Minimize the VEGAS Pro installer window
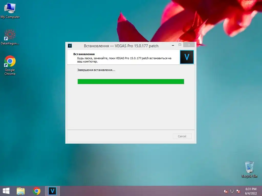The width and height of the screenshot is (262, 196). point(173,45)
